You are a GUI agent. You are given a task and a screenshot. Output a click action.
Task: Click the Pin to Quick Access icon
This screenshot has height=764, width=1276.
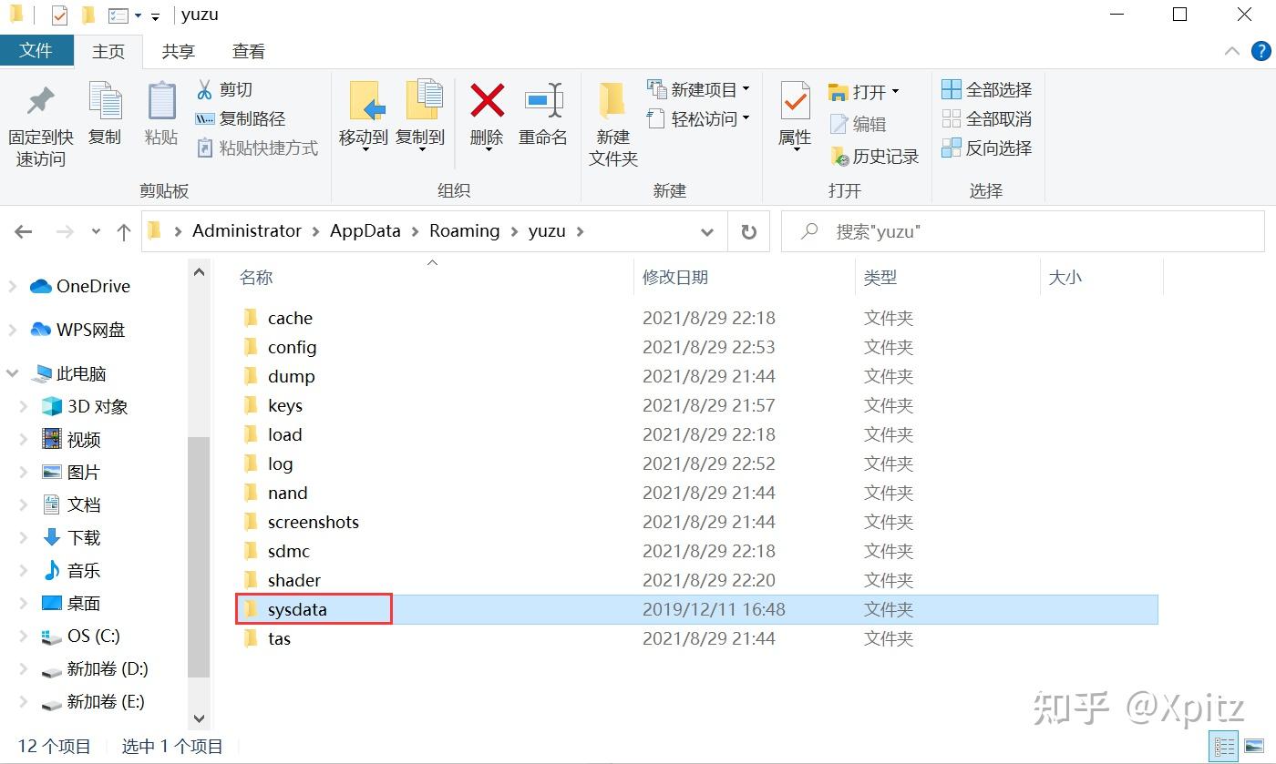(x=40, y=103)
